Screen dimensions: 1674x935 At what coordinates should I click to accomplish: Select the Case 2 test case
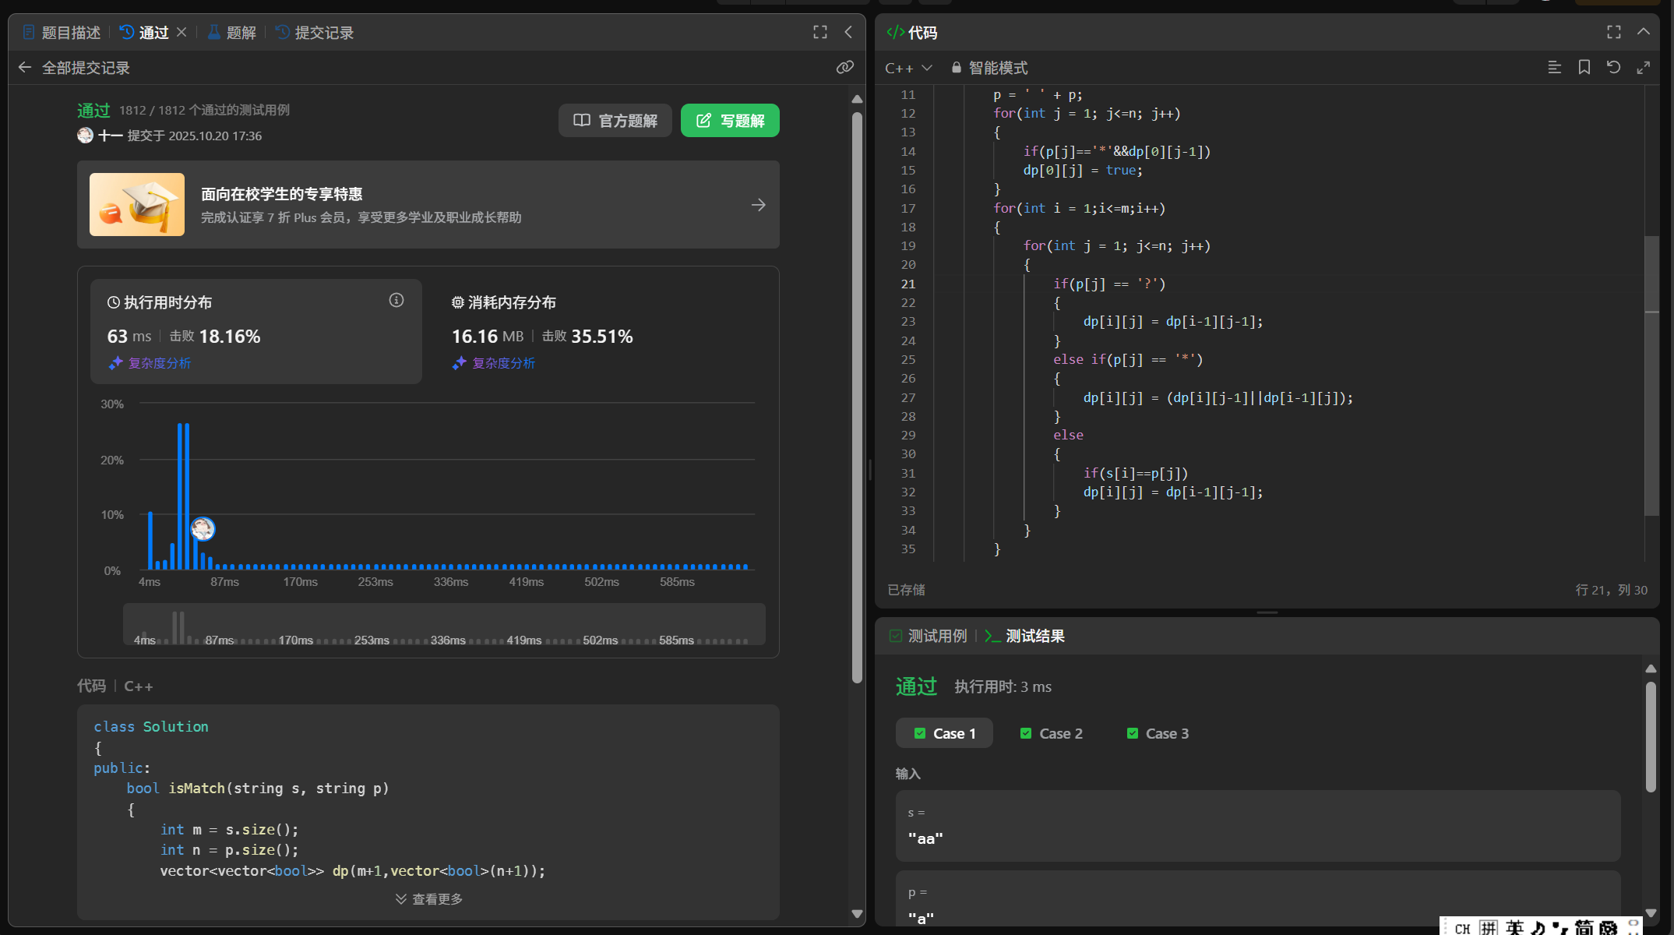pos(1051,733)
